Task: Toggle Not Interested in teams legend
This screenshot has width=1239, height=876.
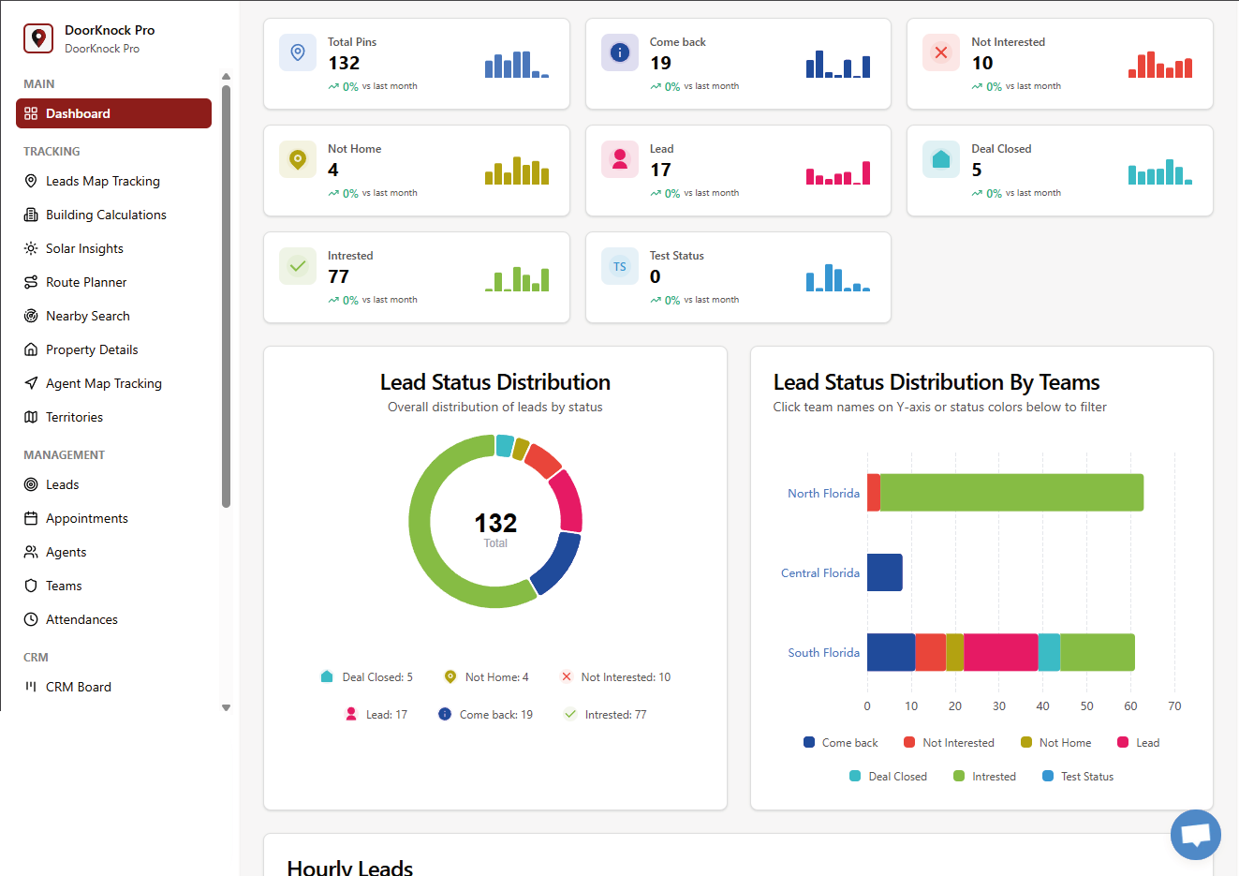Action: (x=949, y=743)
